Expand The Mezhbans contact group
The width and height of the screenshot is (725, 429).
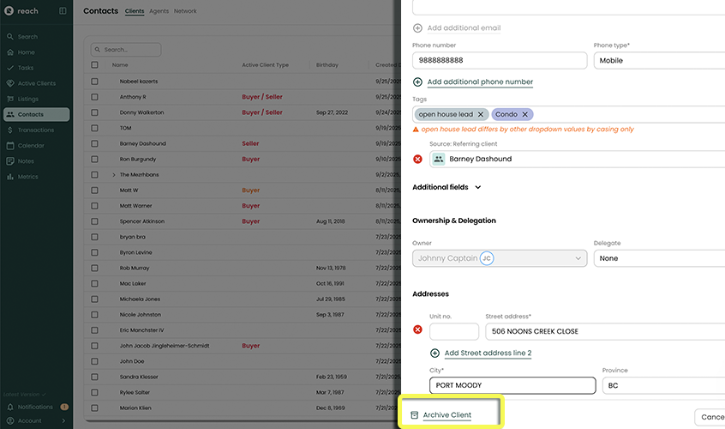click(113, 175)
